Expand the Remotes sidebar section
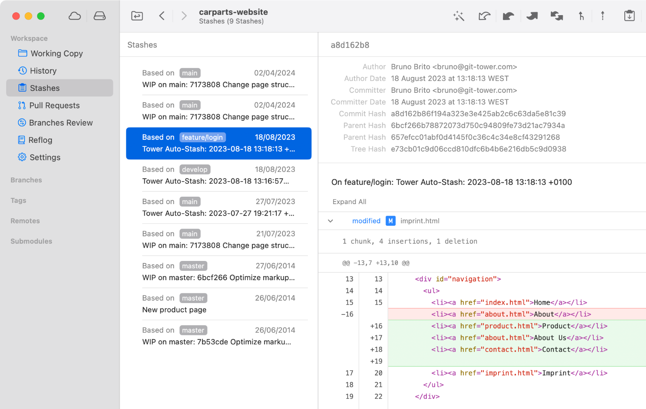 [x=25, y=221]
